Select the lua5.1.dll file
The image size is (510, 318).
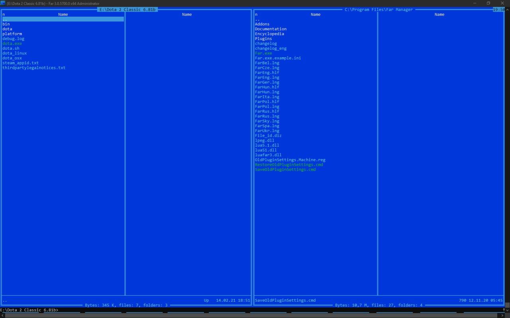[x=267, y=145]
